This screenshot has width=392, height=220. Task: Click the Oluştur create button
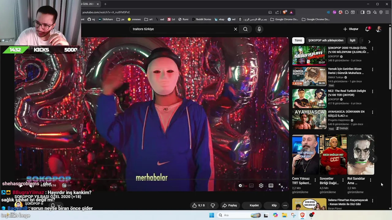[x=351, y=29]
